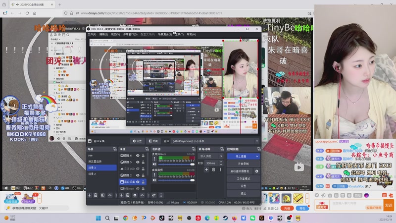This screenshot has width=396, height=223.
Task: Show the hidden biliogo source
Action: [x=138, y=188]
